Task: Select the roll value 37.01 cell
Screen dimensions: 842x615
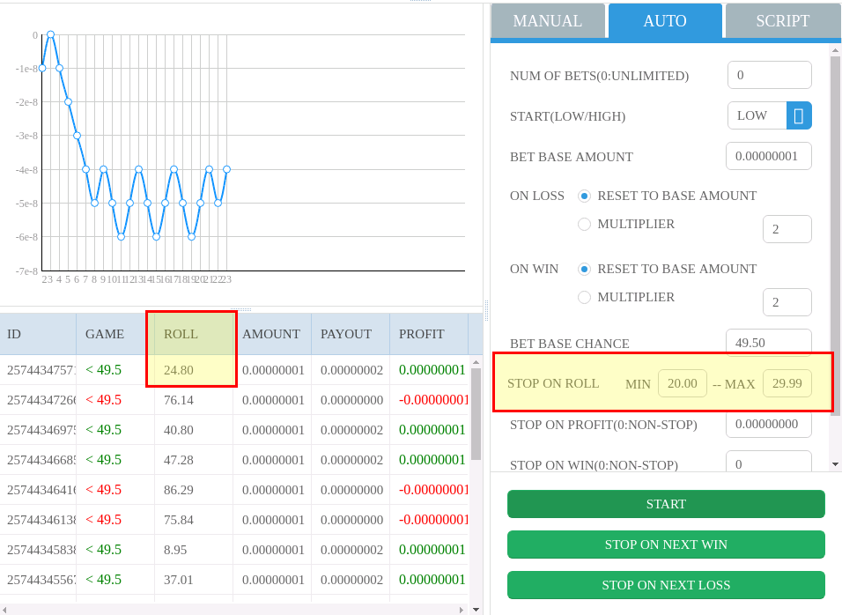Action: (194, 580)
